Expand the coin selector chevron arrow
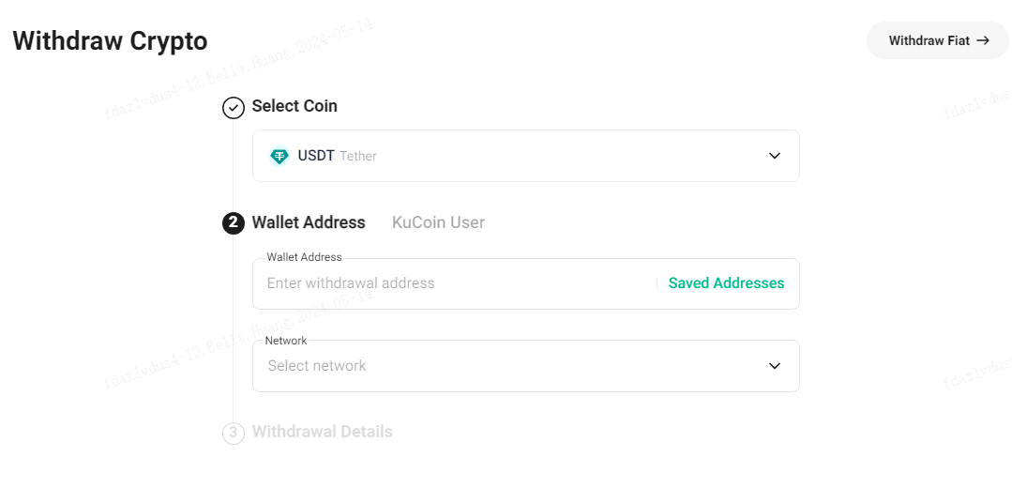Image resolution: width=1012 pixels, height=488 pixels. (775, 156)
